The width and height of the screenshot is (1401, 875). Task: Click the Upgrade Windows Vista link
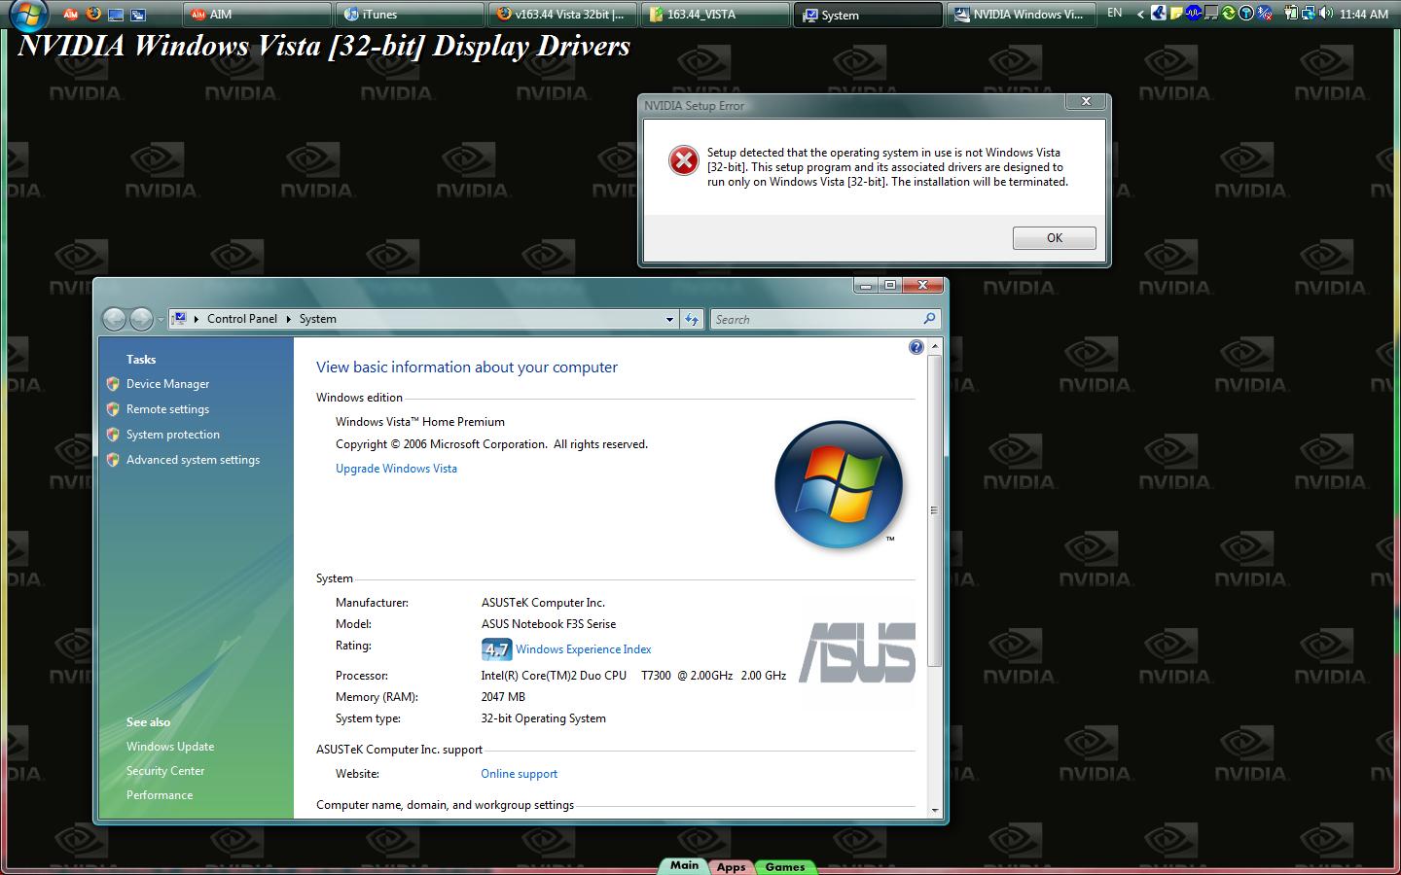[x=396, y=469]
